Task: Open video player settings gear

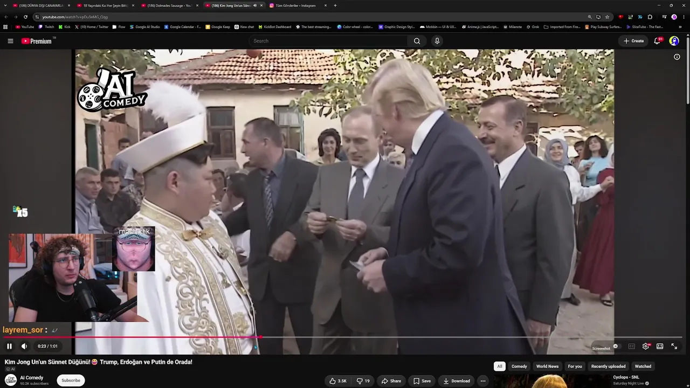Action: tap(646, 346)
